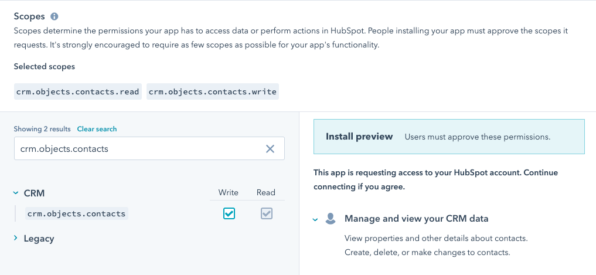
Task: Click the CRM category label
Action: (34, 193)
